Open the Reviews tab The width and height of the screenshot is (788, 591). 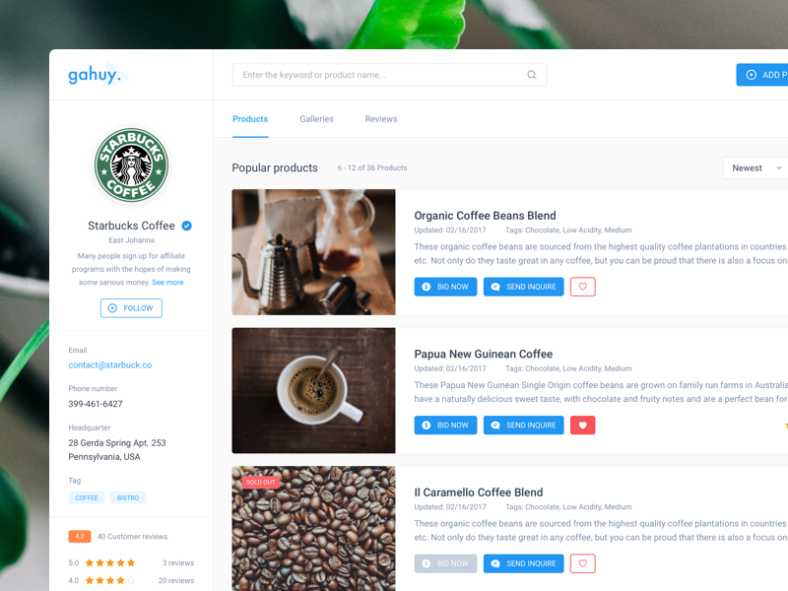pyautogui.click(x=381, y=119)
